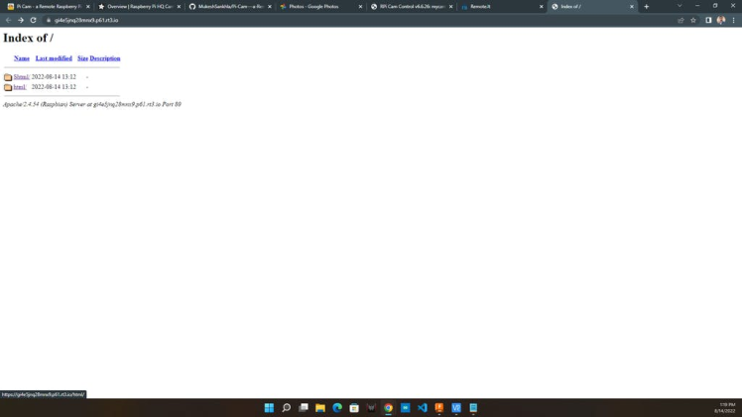Open Microsoft Store from the taskbar
Screen dimensions: 742x417
(x=354, y=407)
